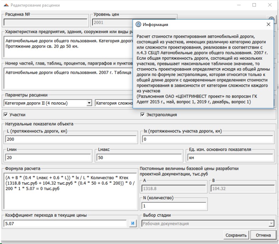Click the Характеристика предприятия text area

tap(68, 47)
